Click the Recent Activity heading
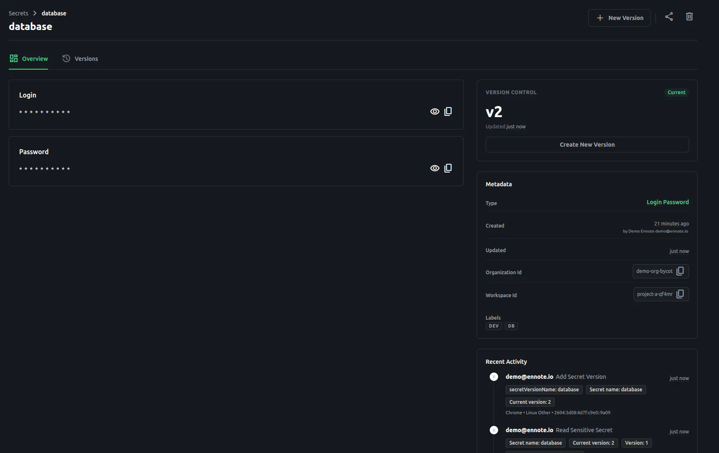 (506, 362)
